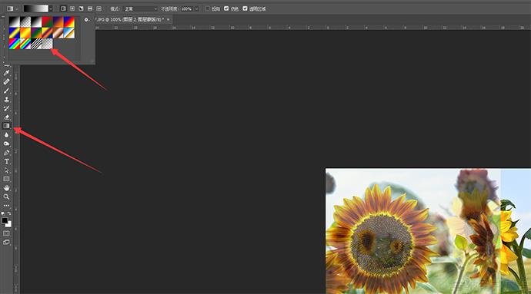
Task: Pick the last checkered transparent gradient swatch
Action: (47, 44)
